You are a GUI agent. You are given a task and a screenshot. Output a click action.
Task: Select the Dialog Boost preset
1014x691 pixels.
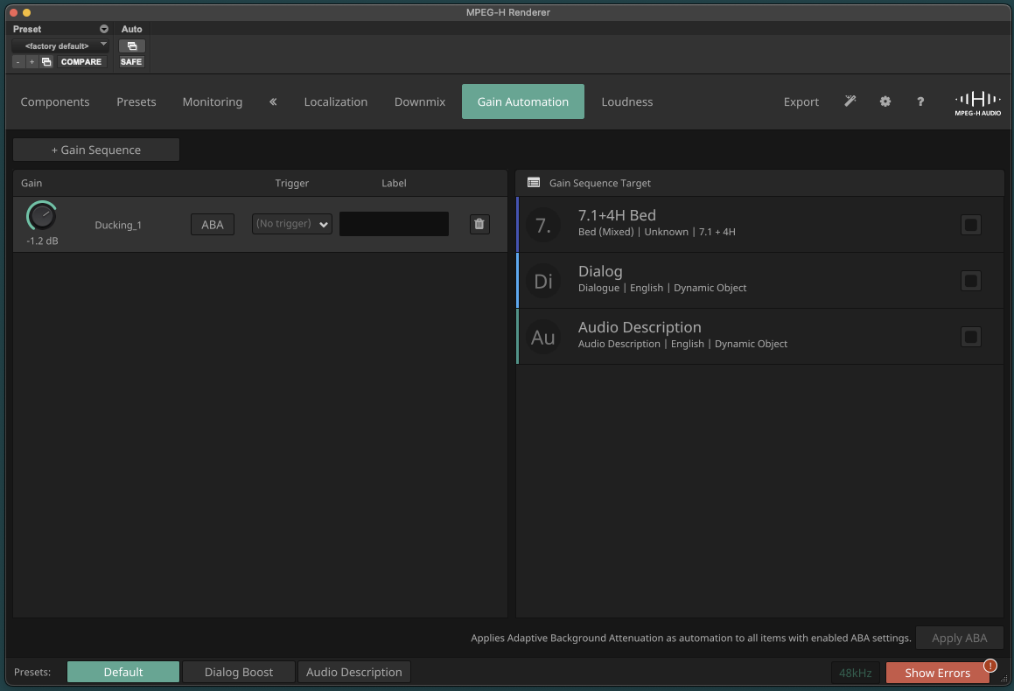click(x=239, y=673)
